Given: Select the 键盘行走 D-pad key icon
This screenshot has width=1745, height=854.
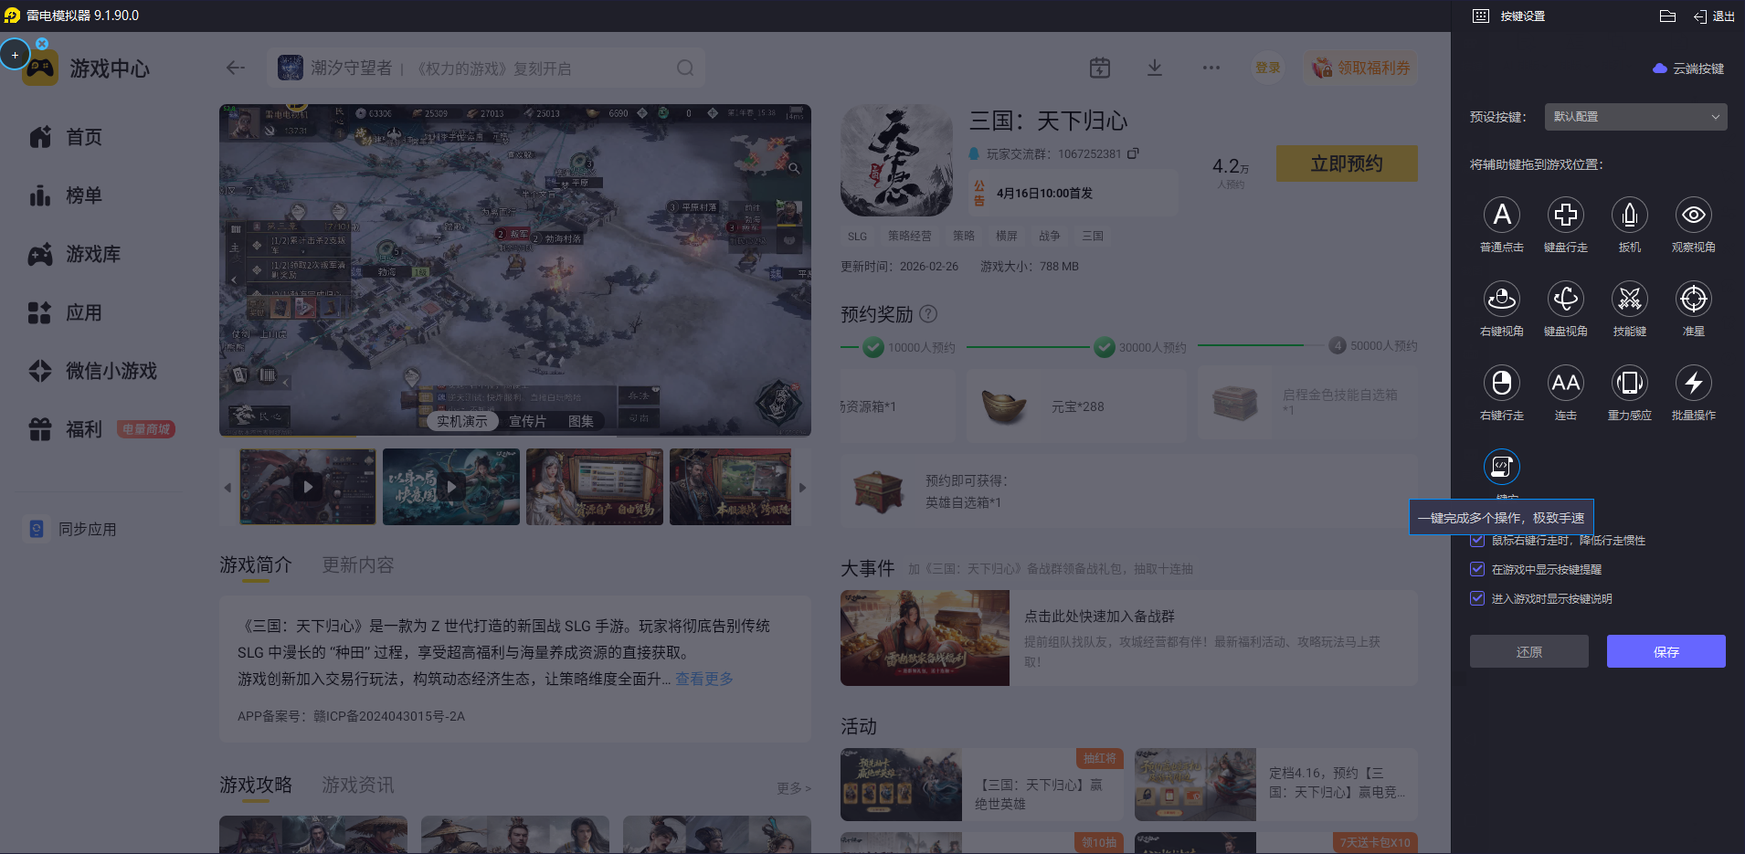Looking at the screenshot, I should coord(1565,216).
